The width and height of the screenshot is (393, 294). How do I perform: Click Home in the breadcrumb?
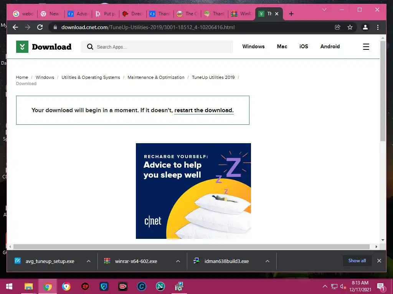[22, 77]
